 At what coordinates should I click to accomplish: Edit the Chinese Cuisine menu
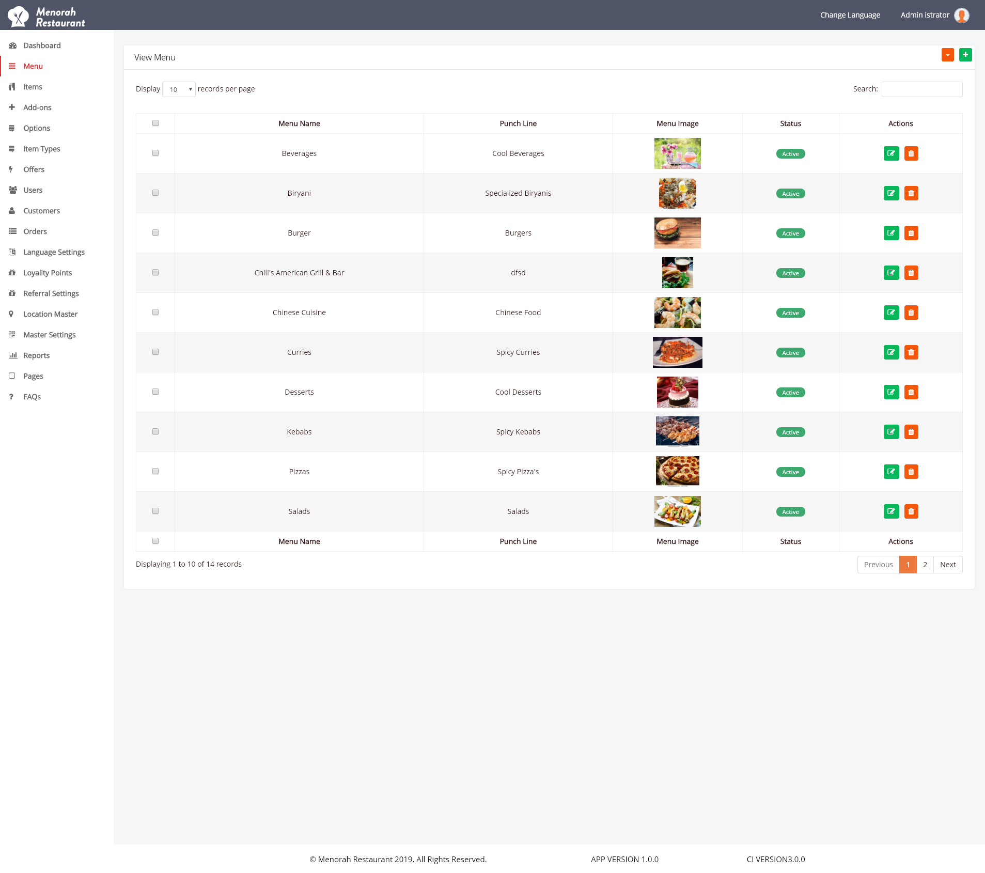coord(891,313)
